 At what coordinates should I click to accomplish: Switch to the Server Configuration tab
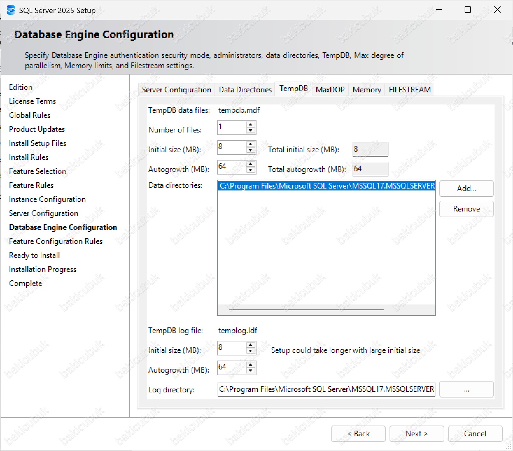click(176, 90)
